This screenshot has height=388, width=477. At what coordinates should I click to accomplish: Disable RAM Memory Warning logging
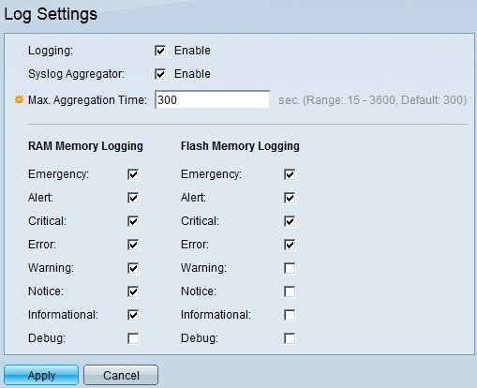[x=133, y=268]
